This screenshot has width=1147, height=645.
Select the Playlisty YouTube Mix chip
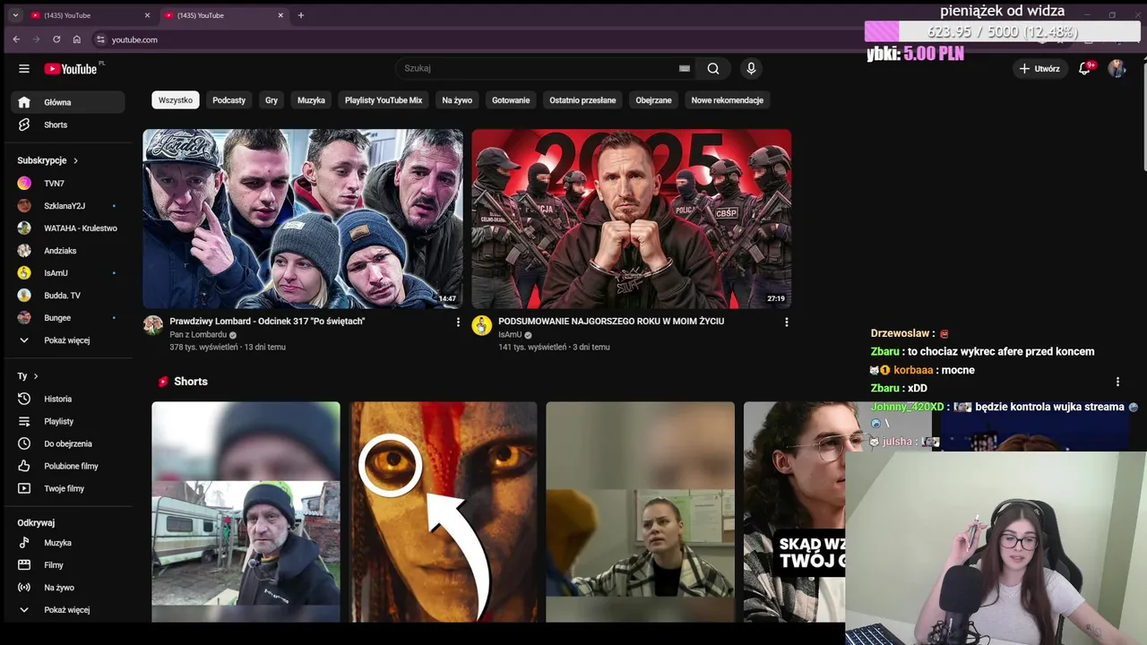[384, 100]
